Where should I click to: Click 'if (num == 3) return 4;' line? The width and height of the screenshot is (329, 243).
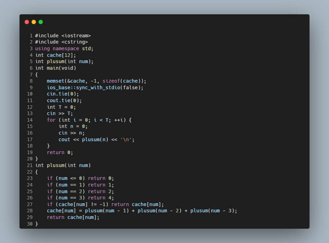pyautogui.click(x=80, y=198)
